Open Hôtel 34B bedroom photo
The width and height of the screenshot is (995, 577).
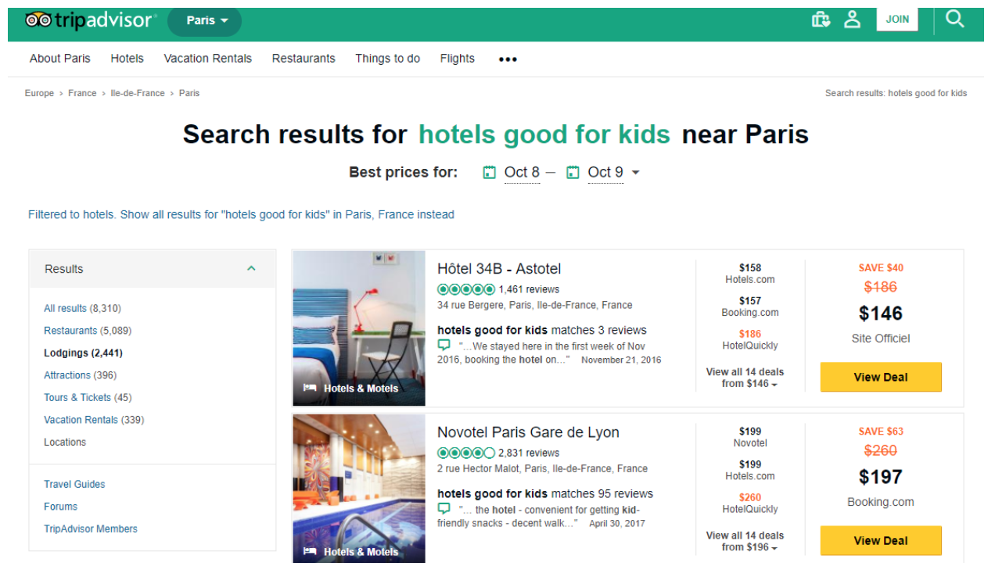[359, 328]
